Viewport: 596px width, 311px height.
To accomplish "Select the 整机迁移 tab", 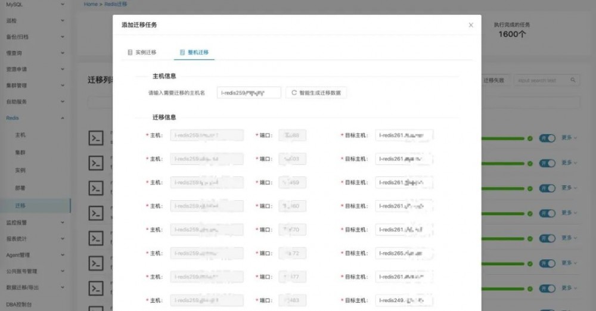I will 194,52.
